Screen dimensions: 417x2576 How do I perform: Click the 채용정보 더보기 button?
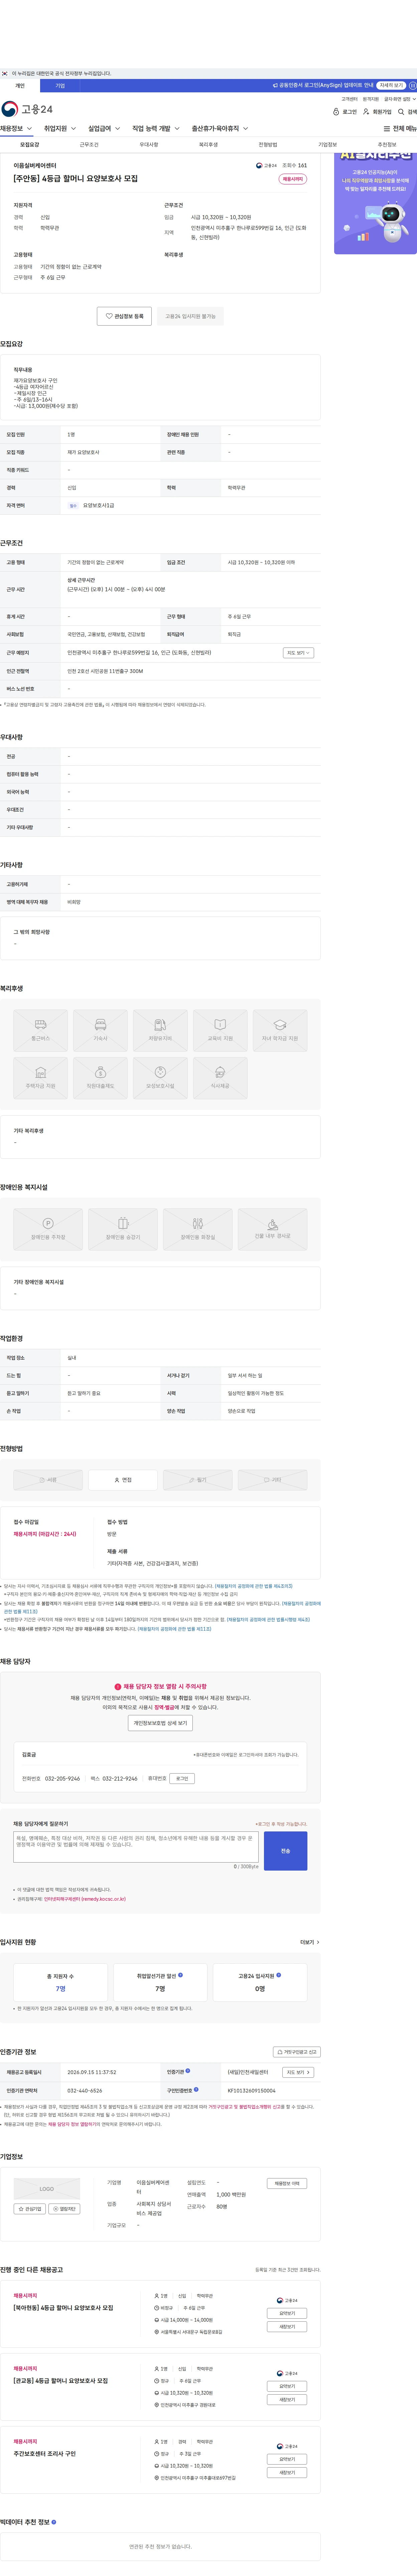click(x=287, y=2183)
